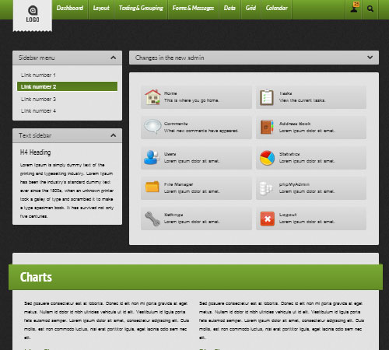The image size is (389, 350).
Task: Expand the Changes in the new admin panel
Action: (x=370, y=58)
